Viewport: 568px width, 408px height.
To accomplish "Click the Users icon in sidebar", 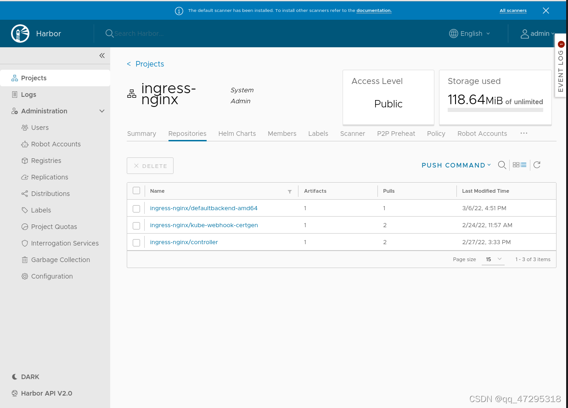I will pos(25,128).
